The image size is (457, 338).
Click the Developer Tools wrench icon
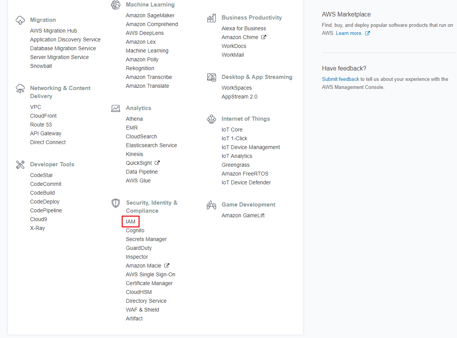click(x=20, y=165)
